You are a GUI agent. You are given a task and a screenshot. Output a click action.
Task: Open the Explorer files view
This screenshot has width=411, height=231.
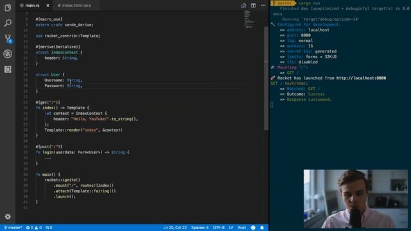click(8, 8)
